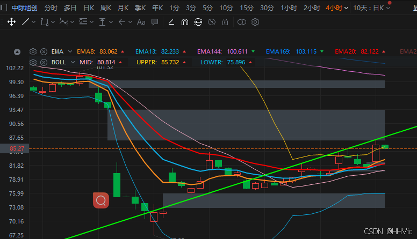The width and height of the screenshot is (417, 239).
Task: Switch to 周K weekly candlestick
Action: click(105, 8)
